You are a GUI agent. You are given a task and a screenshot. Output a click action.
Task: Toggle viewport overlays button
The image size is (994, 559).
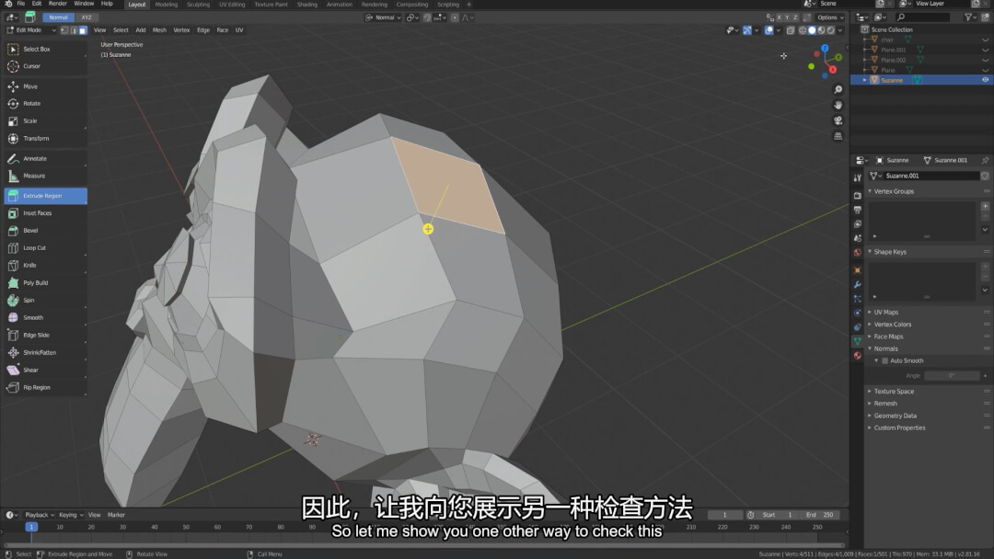(x=769, y=29)
